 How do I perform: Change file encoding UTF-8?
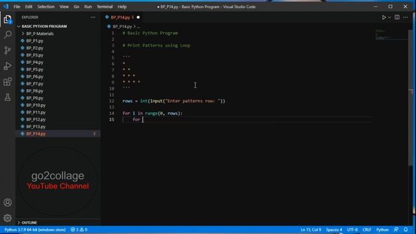[352, 229]
